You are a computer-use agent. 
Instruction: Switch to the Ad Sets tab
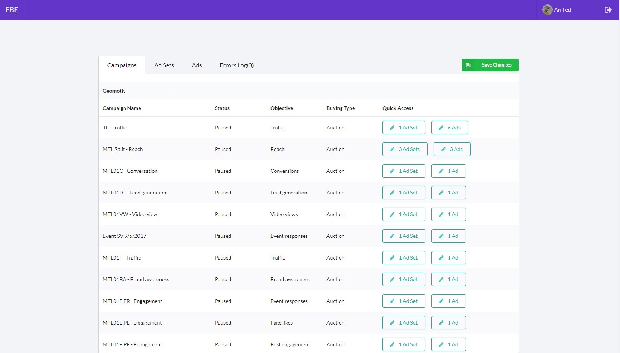point(164,65)
